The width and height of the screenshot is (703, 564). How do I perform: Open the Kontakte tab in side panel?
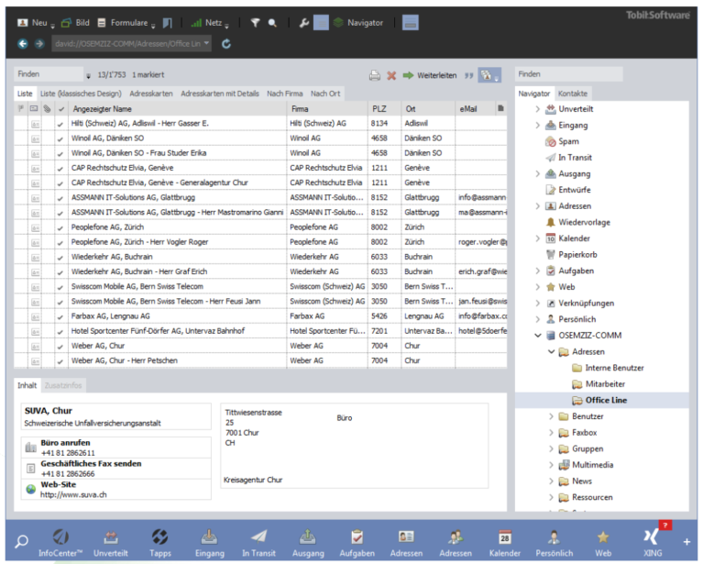(573, 94)
